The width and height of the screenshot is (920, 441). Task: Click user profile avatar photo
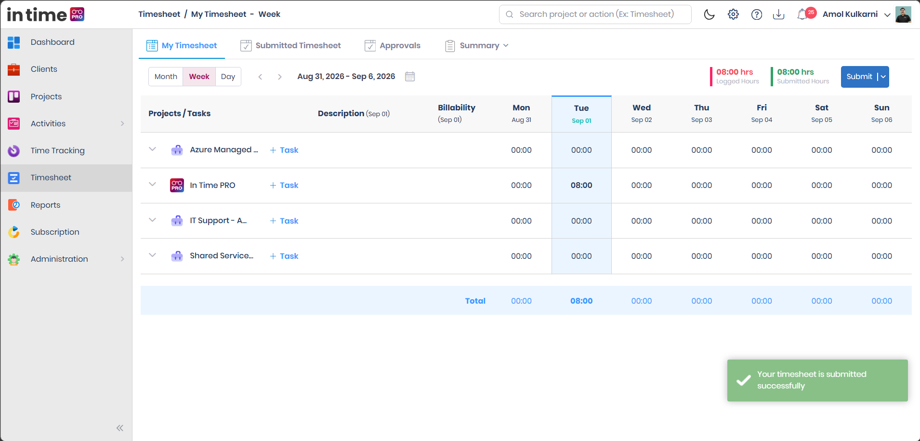(903, 14)
